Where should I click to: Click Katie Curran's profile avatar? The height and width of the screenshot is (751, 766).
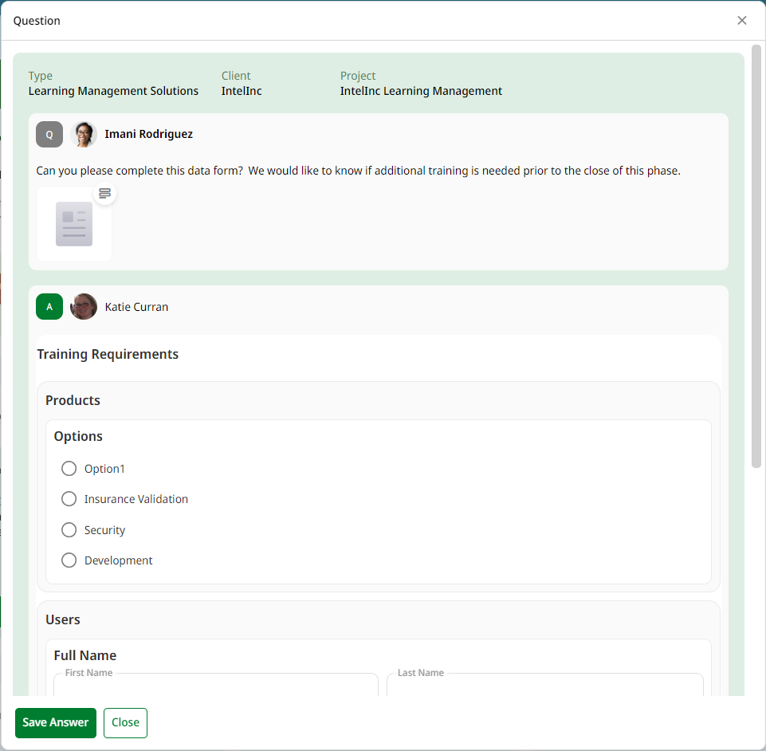pyautogui.click(x=84, y=307)
